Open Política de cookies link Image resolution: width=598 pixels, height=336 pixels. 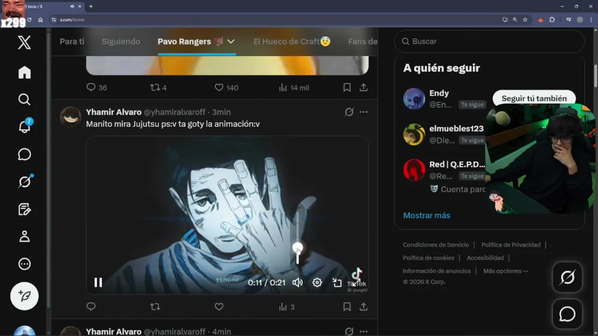click(x=428, y=258)
